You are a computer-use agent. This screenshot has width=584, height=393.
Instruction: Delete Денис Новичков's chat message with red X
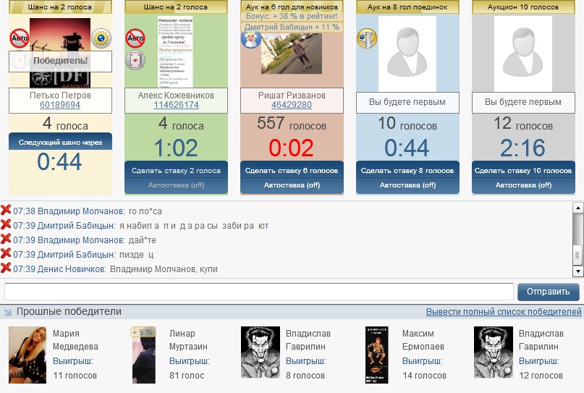click(6, 269)
